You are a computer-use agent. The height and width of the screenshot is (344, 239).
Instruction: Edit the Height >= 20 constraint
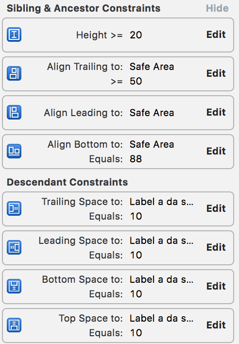coord(216,34)
